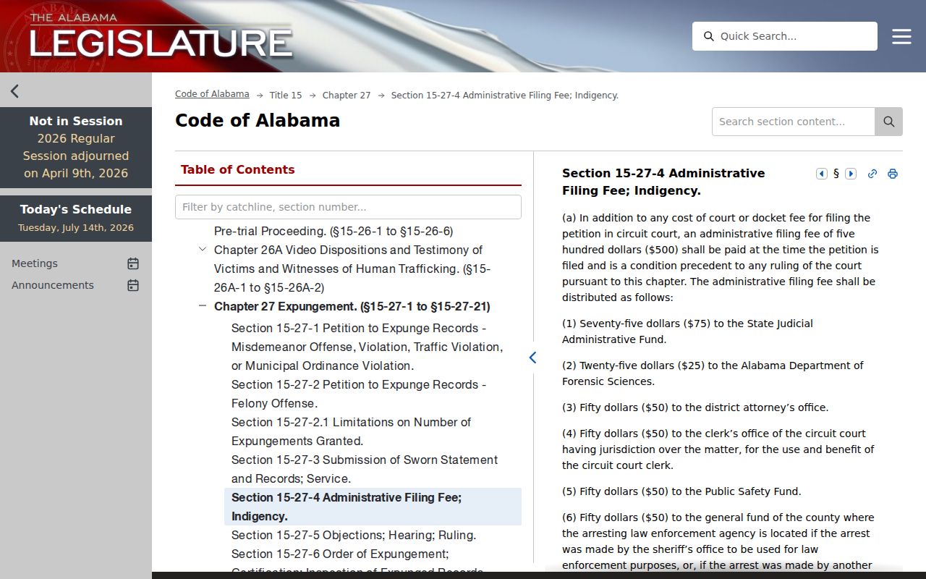Image resolution: width=926 pixels, height=579 pixels.
Task: Open the Meetings calendar icon
Action: (133, 263)
